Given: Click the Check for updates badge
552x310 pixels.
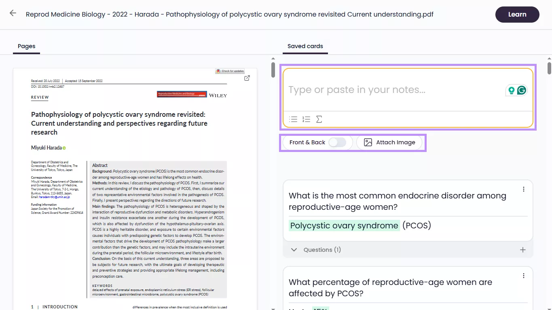Looking at the screenshot, I should 230,71.
